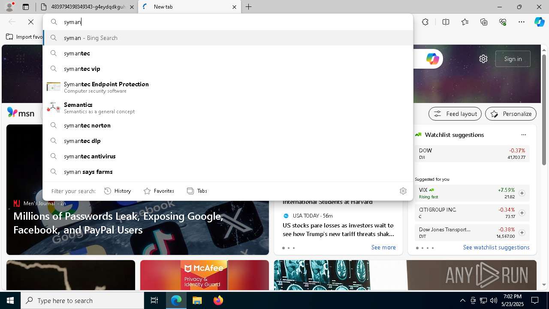
Task: Click the address bar input showing syman
Action: point(228,22)
